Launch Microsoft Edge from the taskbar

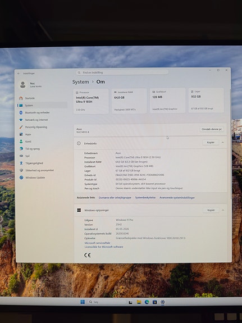click(147, 302)
